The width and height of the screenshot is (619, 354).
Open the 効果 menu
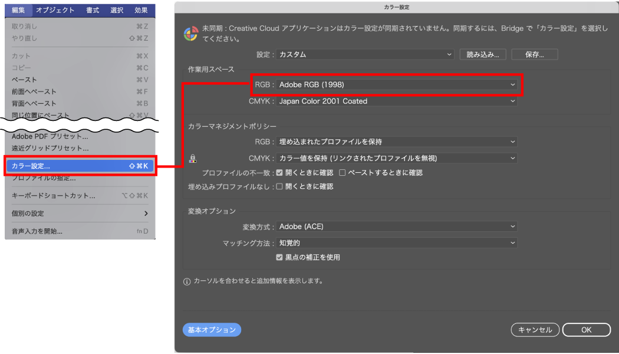coord(141,10)
